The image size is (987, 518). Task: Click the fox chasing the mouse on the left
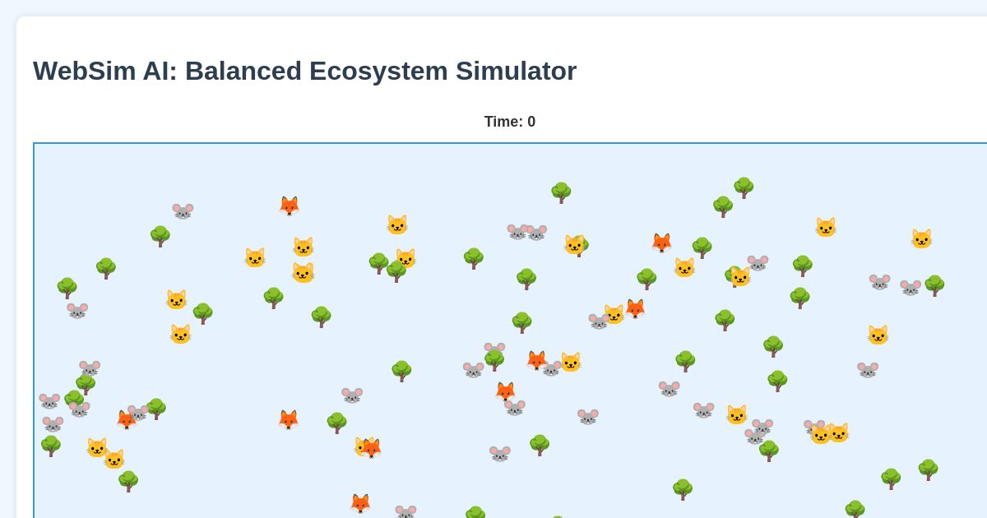tap(126, 420)
